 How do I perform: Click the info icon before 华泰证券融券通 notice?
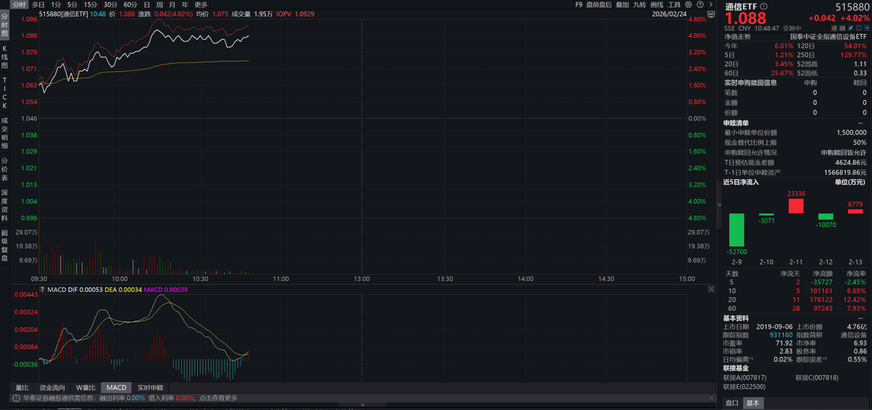click(x=15, y=398)
